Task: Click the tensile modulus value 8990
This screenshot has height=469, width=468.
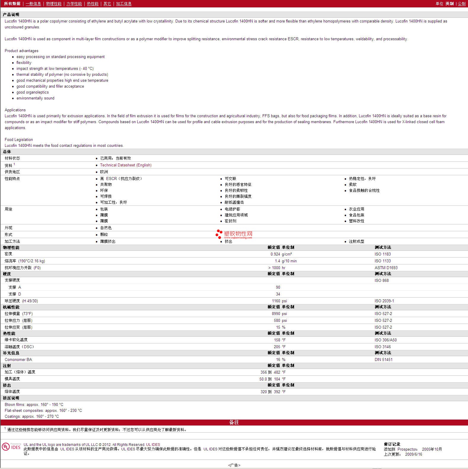Action: pyautogui.click(x=276, y=314)
